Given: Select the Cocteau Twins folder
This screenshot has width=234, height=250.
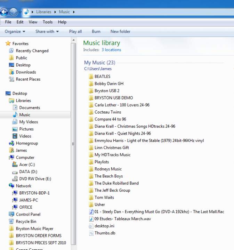Looking at the screenshot, I should 108,112.
